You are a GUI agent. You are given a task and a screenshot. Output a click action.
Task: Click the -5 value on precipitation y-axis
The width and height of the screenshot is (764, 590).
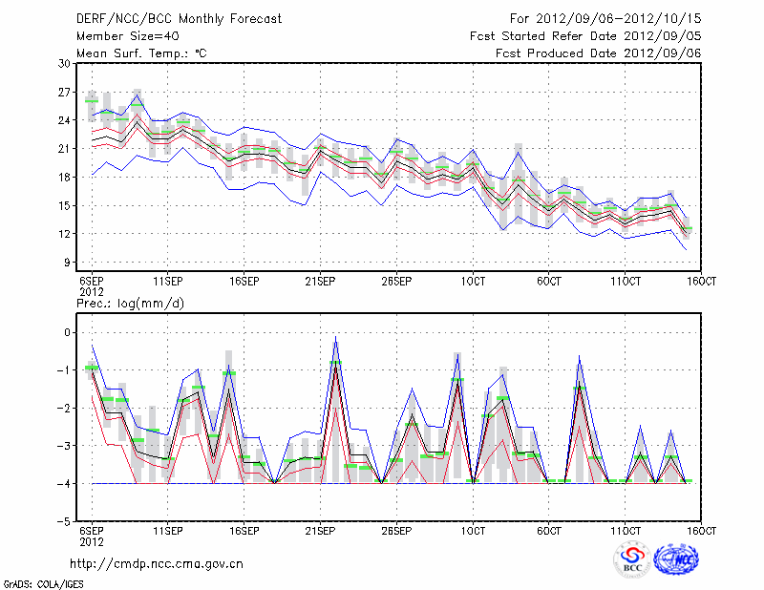tap(65, 522)
